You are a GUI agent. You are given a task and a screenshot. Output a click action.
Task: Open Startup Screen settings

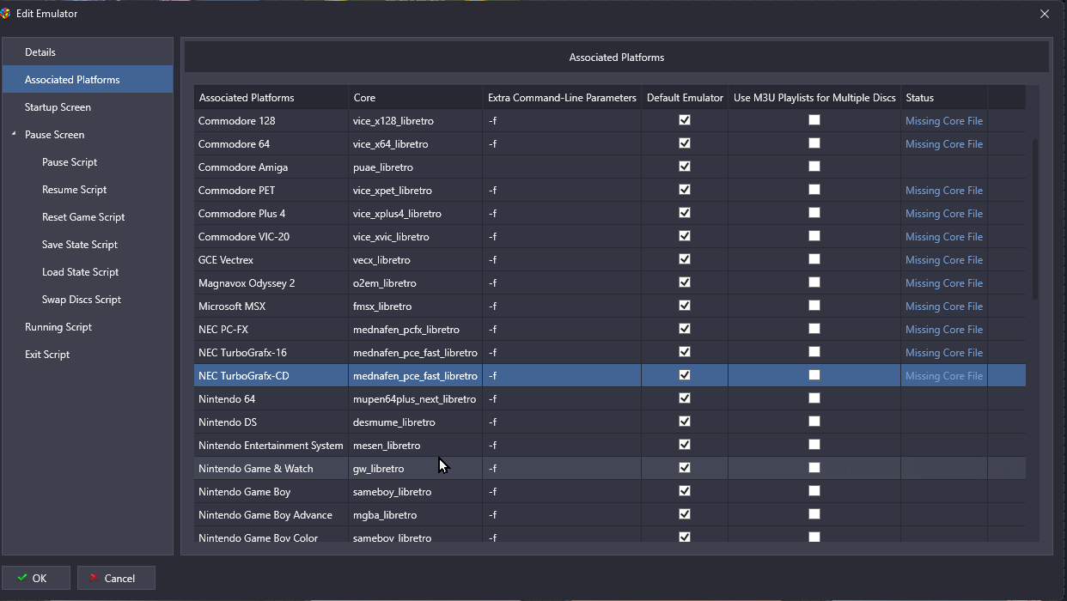pyautogui.click(x=88, y=107)
